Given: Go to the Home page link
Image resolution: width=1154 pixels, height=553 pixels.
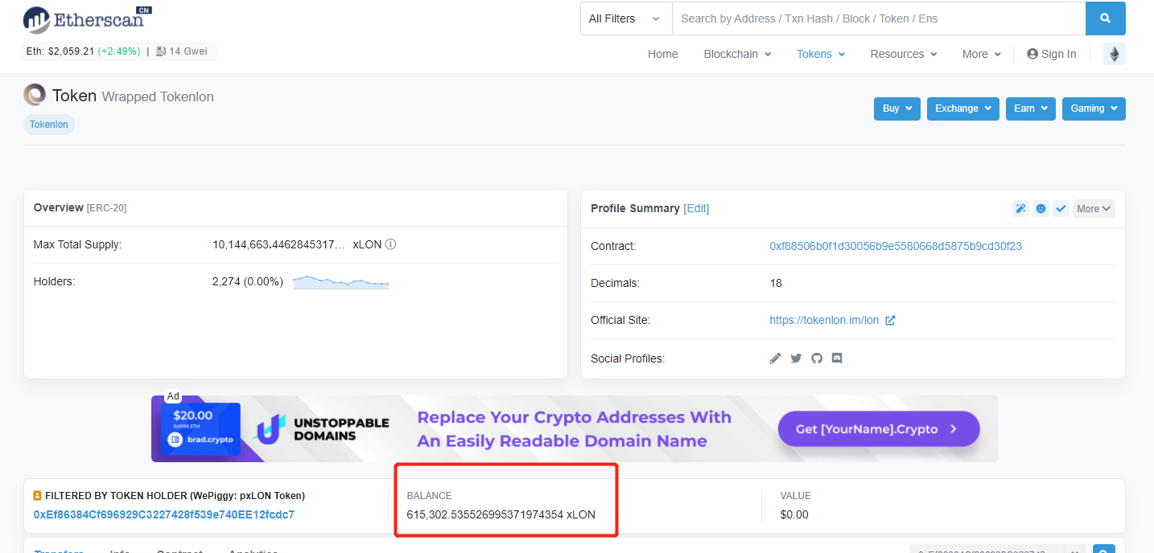Looking at the screenshot, I should pyautogui.click(x=663, y=54).
